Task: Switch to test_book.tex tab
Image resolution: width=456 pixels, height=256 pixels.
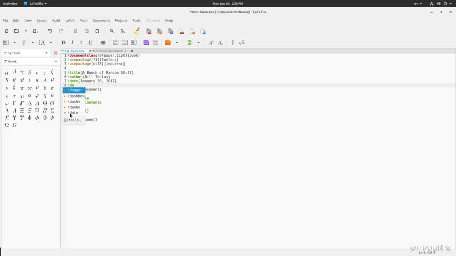Action: [73, 51]
